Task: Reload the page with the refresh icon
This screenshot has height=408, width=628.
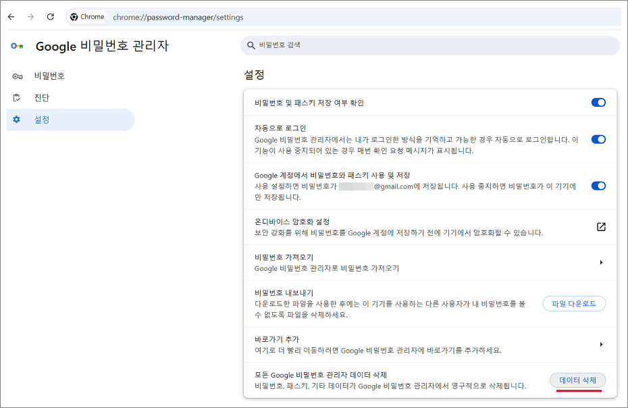Action: [x=51, y=17]
